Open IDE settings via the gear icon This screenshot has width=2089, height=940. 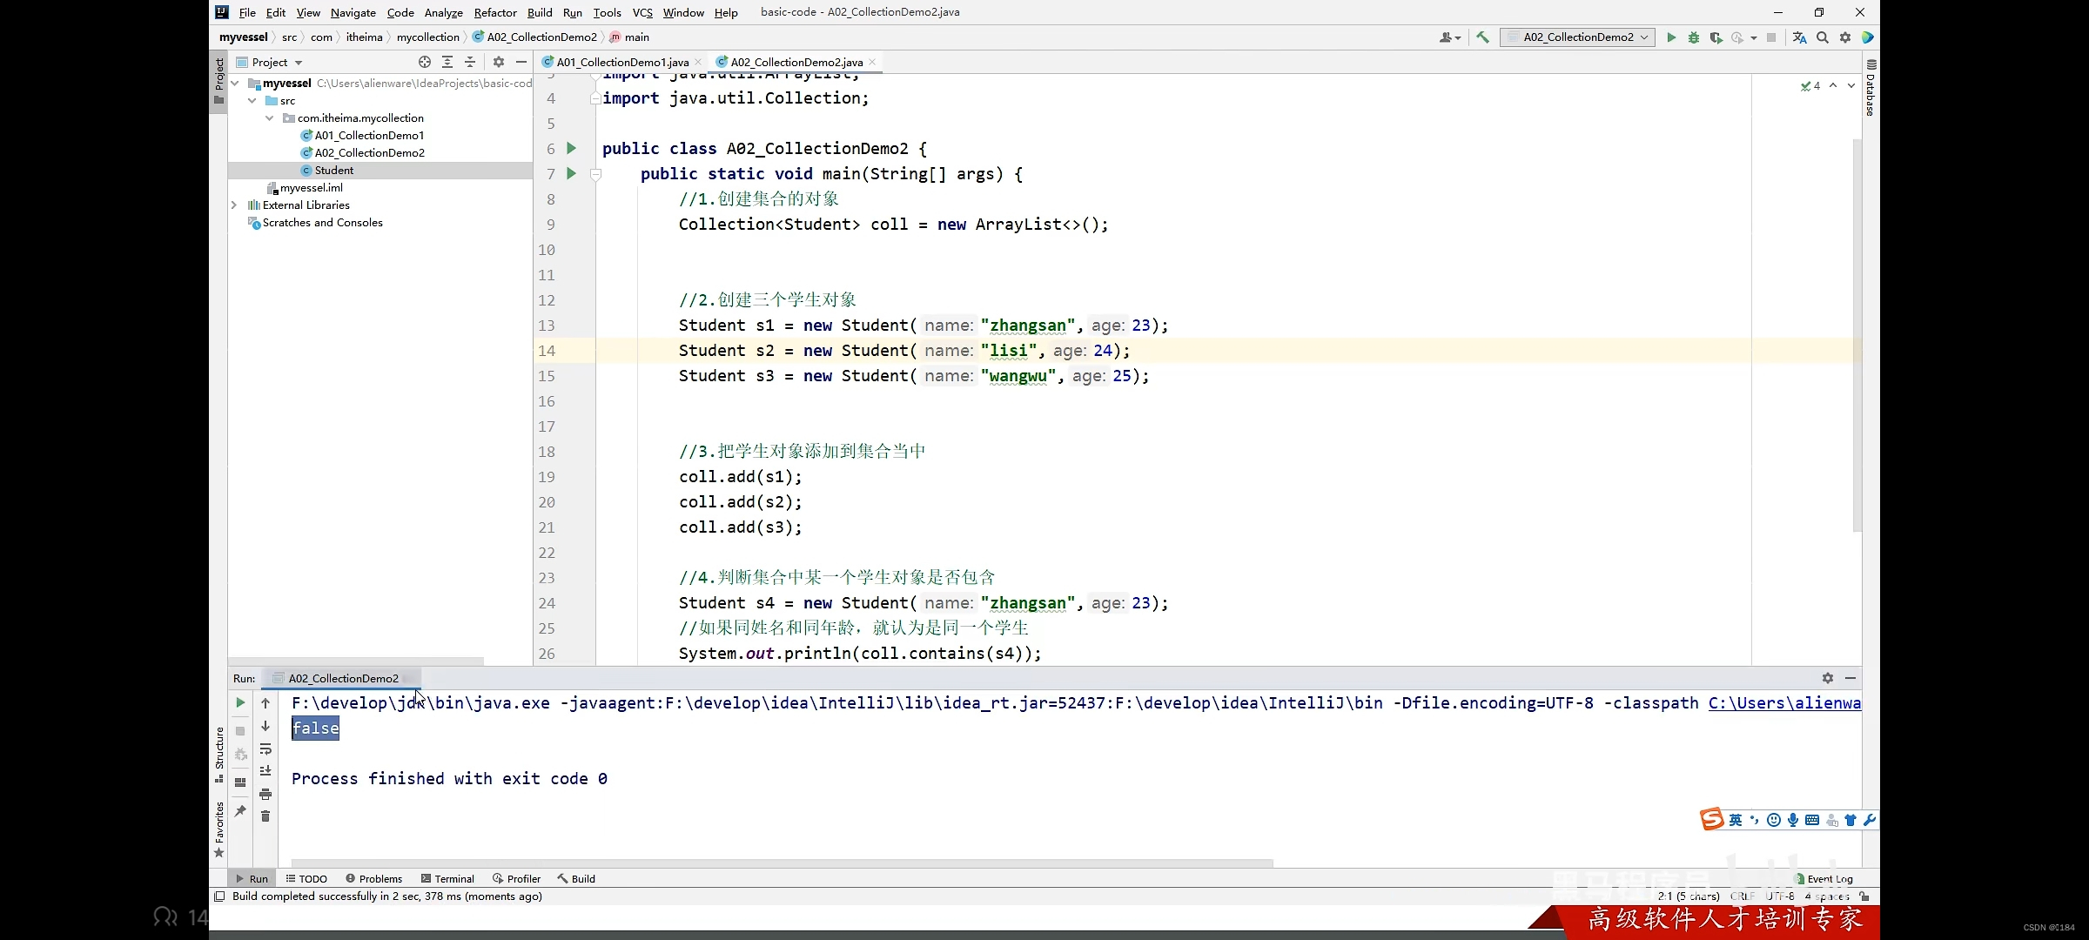coord(1845,37)
